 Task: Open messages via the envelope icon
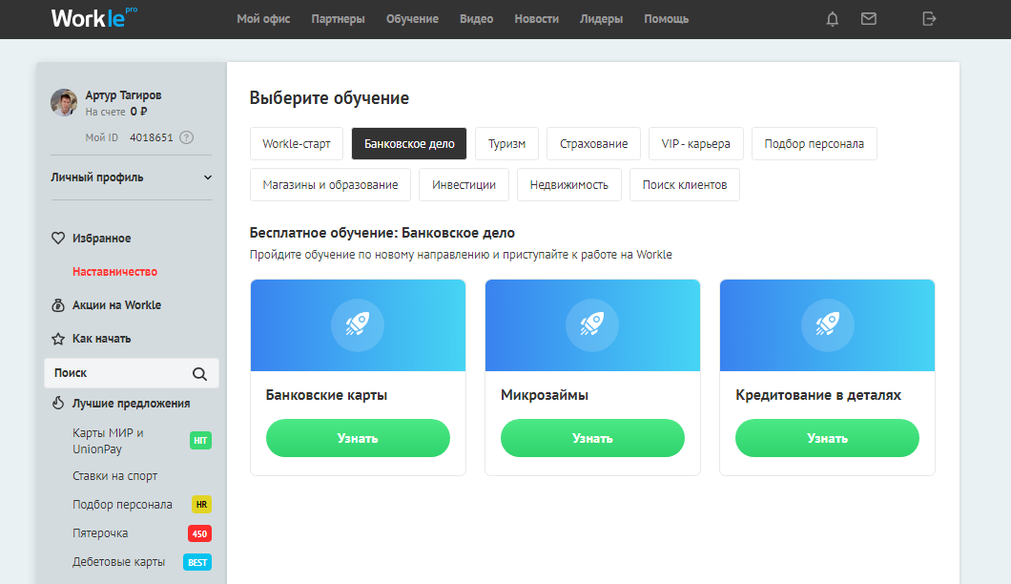click(869, 18)
